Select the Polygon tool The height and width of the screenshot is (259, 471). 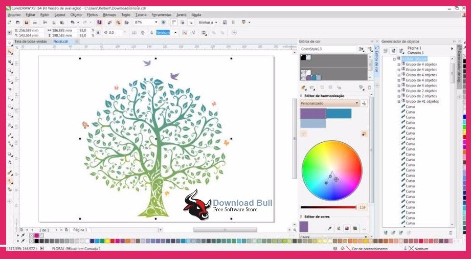tap(10, 115)
